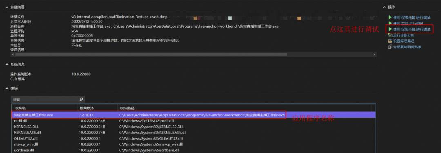Collapse the 操作 actions panel
The image size is (441, 153).
[384, 7]
